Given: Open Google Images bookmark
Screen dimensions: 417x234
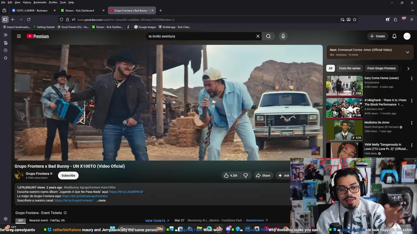Looking at the screenshot, I should pyautogui.click(x=145, y=27).
